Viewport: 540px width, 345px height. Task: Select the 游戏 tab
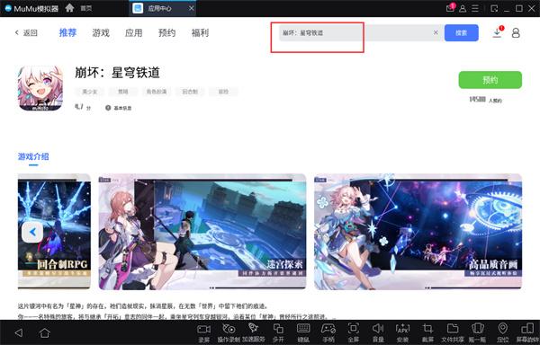[x=101, y=33]
